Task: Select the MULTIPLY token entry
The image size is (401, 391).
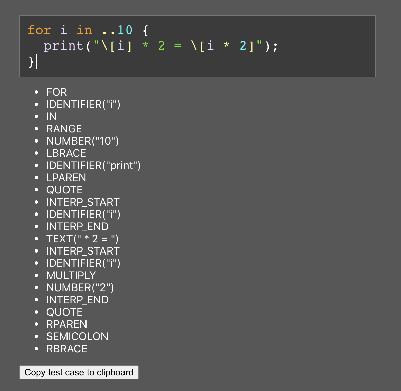Action: (71, 275)
